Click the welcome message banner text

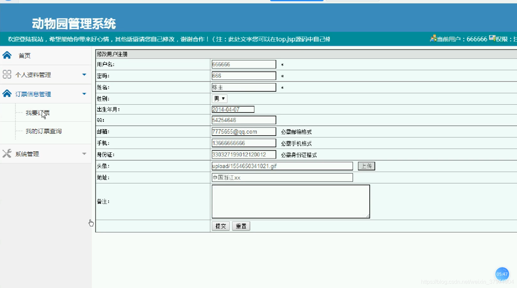click(x=169, y=39)
